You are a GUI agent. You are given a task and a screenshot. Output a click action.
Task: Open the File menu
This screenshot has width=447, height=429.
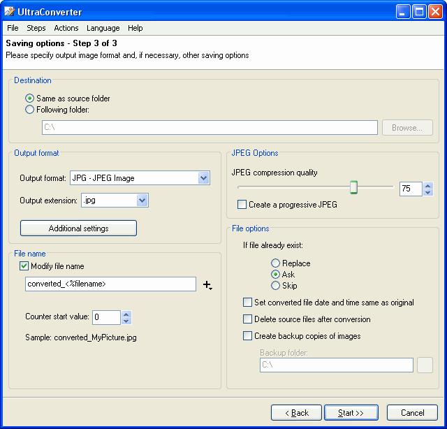(13, 28)
